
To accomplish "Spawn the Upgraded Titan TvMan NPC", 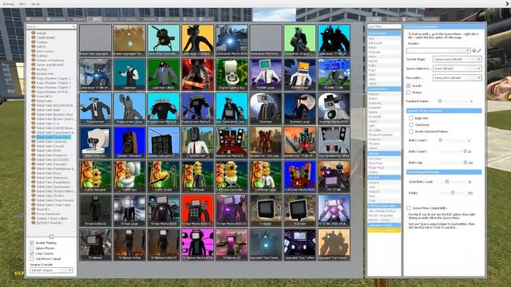I will (x=299, y=245).
